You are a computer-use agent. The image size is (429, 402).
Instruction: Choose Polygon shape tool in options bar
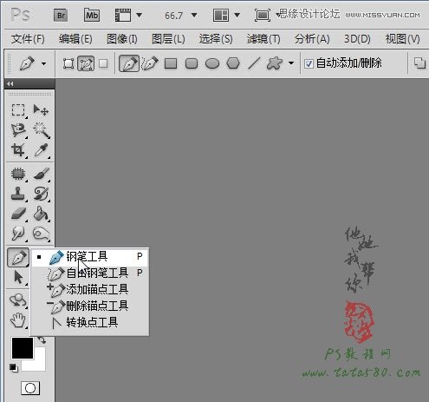233,63
